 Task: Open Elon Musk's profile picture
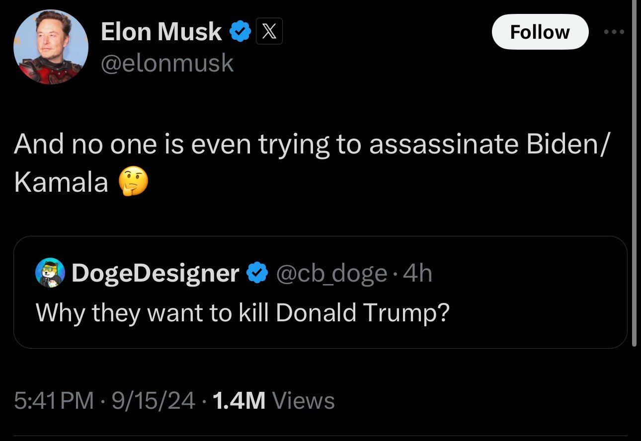51,47
